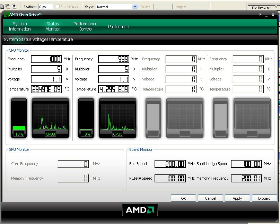280x224 pixels.
Task: Click the GPU Monitor group label
Action: coord(19,149)
